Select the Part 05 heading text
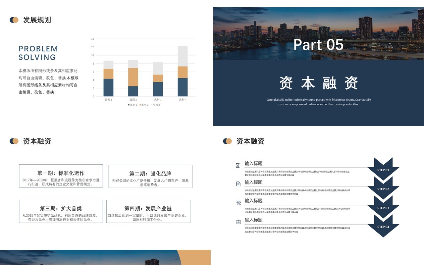The image size is (424, 265). coord(318,45)
